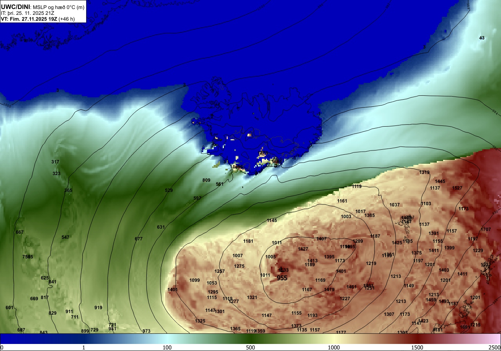Click the map value 1169
Screen dimensions: 501x351
(x=320, y=280)
